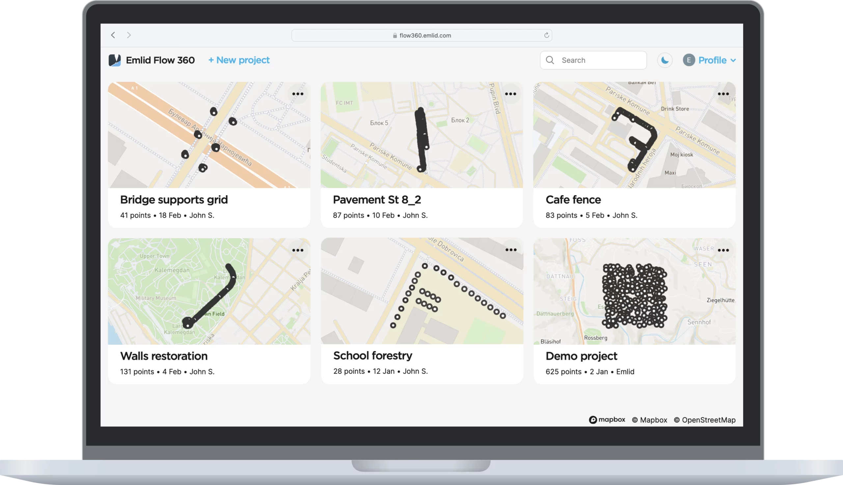Screen dimensions: 843x485
Task: Click the + New project link
Action: 239,60
